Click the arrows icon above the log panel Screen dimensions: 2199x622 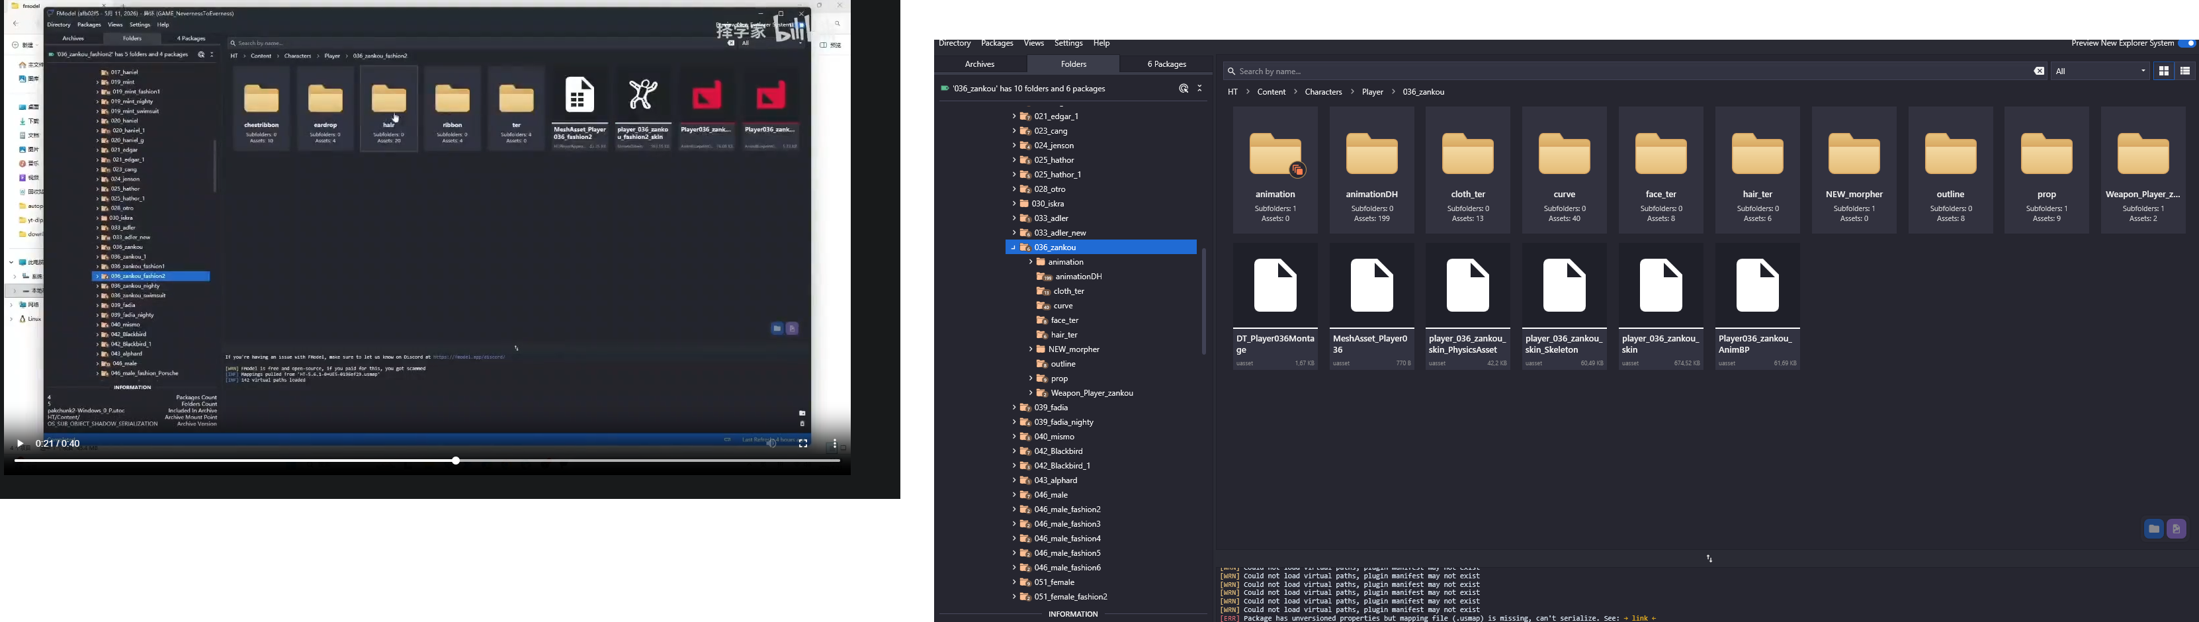[x=1709, y=558]
